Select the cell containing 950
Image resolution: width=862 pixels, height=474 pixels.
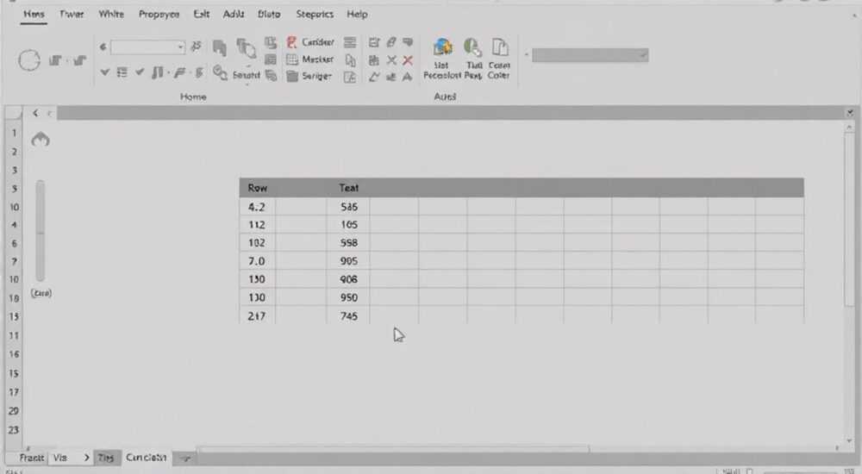click(x=348, y=297)
